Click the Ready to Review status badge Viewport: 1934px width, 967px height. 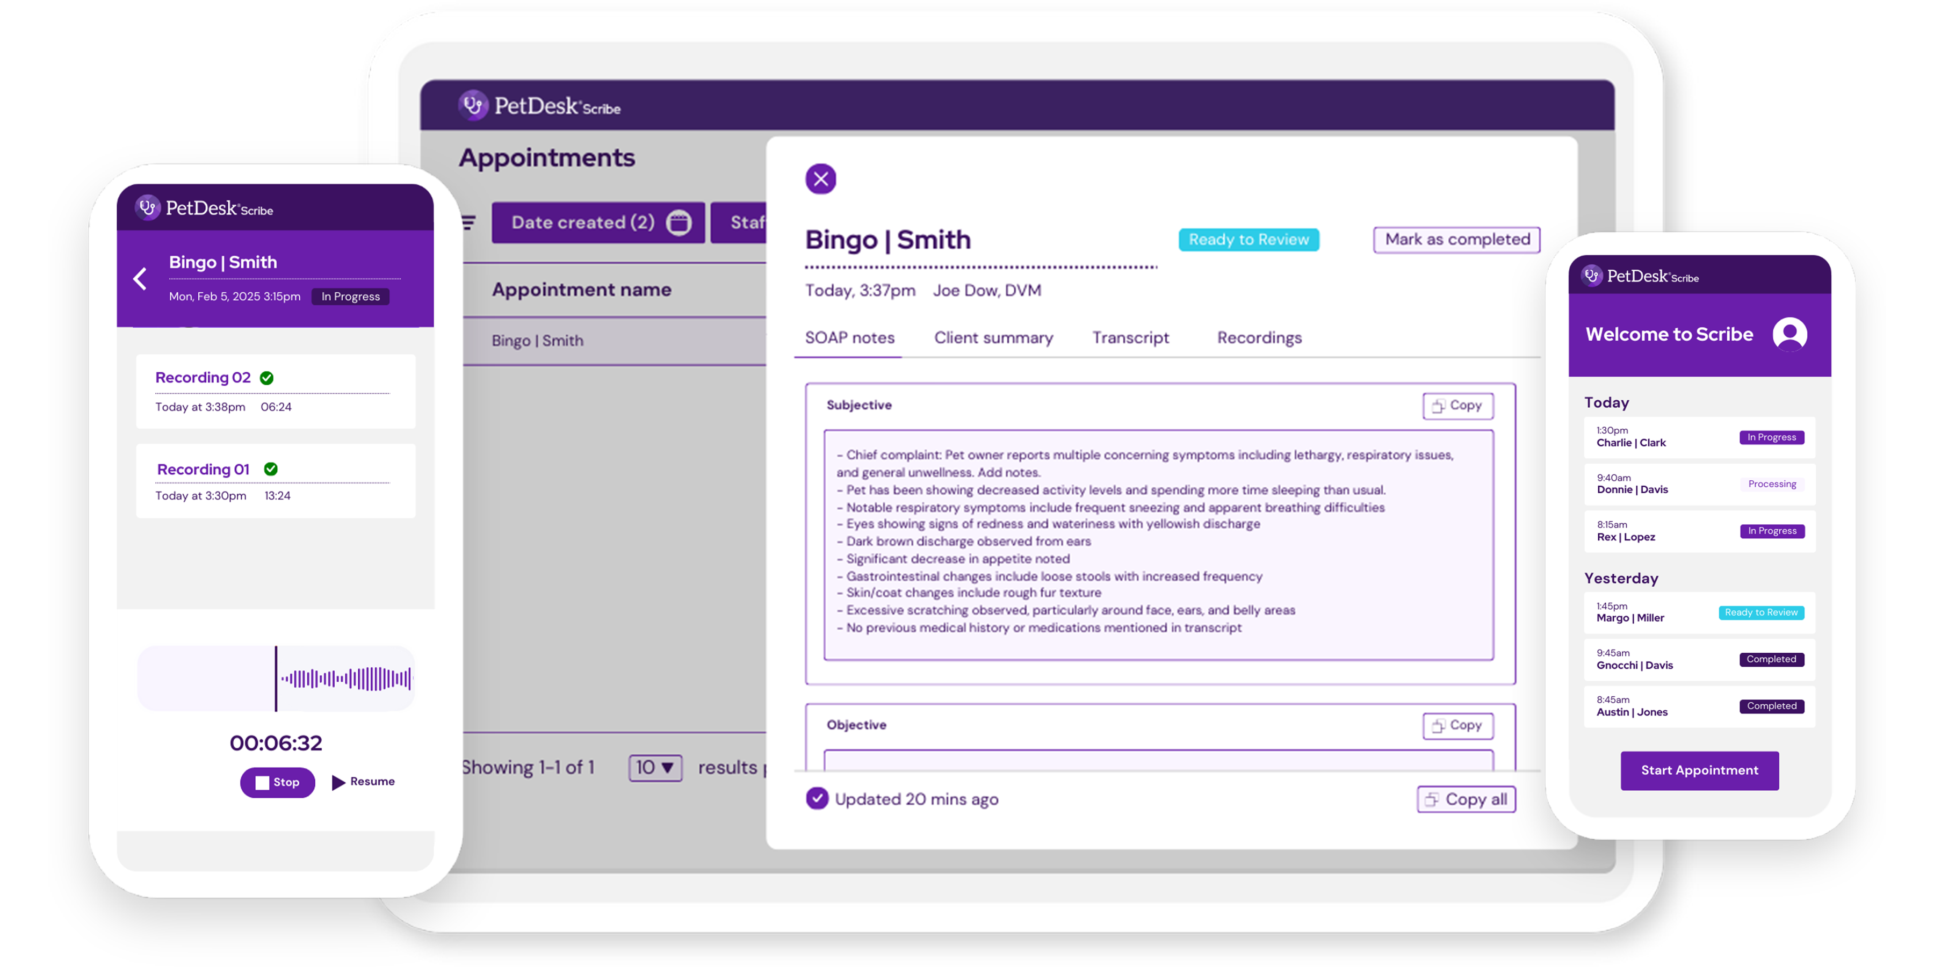(x=1249, y=240)
